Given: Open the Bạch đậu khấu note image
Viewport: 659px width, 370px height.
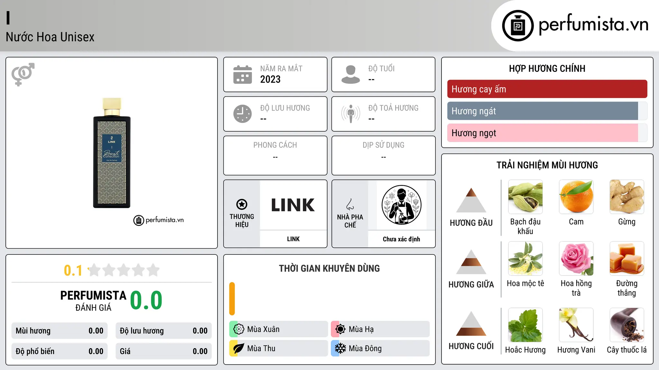Looking at the screenshot, I should pyautogui.click(x=525, y=197).
